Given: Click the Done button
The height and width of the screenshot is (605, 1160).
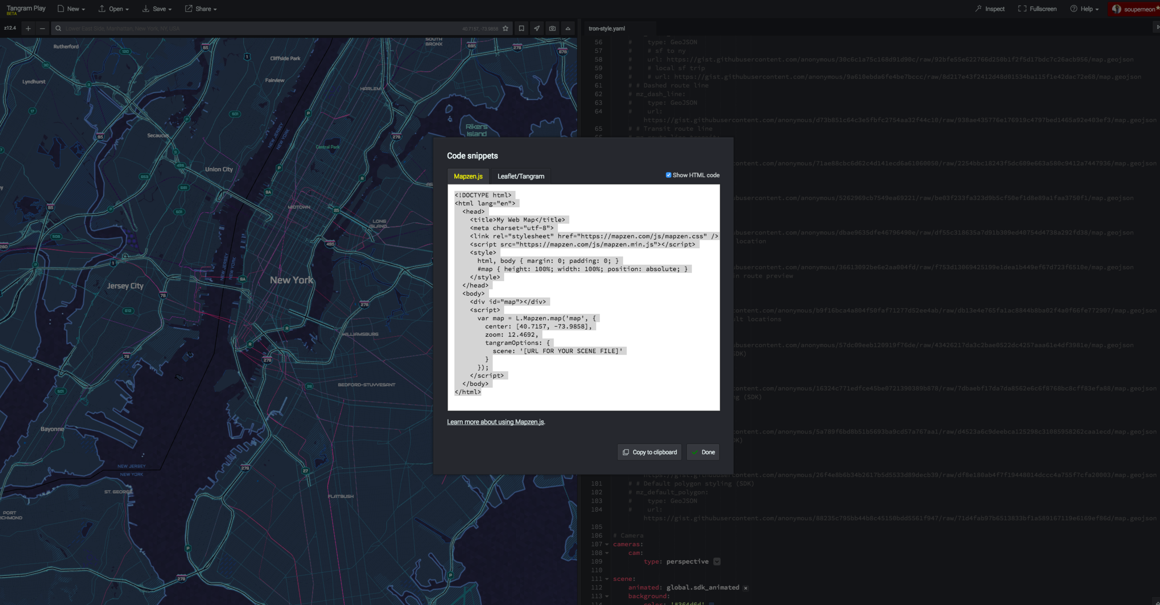Looking at the screenshot, I should [x=703, y=452].
